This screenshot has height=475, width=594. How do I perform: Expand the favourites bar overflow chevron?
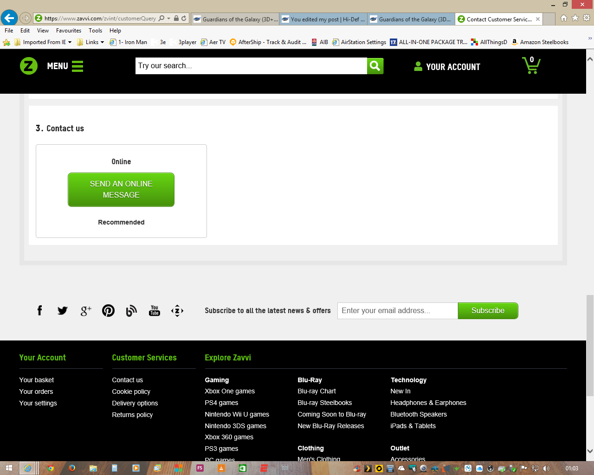[590, 39]
